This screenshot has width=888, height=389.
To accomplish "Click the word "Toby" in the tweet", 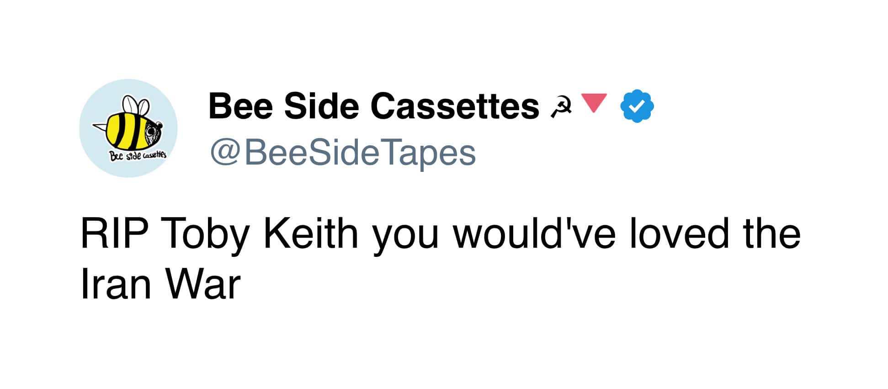I will click(x=204, y=234).
